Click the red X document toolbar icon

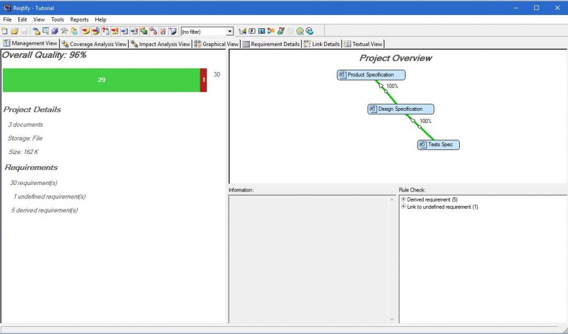(x=163, y=31)
